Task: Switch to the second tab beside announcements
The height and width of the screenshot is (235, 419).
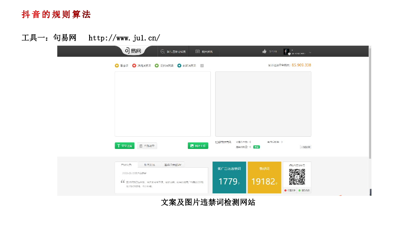Action: (150, 165)
